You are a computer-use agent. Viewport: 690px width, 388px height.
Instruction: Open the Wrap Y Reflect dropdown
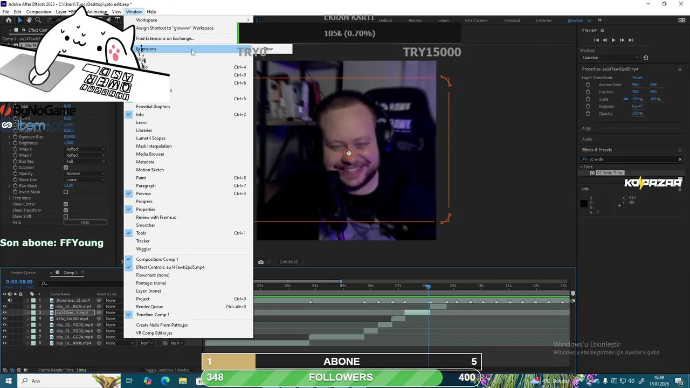(x=85, y=155)
